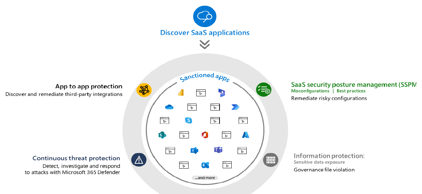
Task: Select the Yammer app icon
Action: [x=194, y=150]
